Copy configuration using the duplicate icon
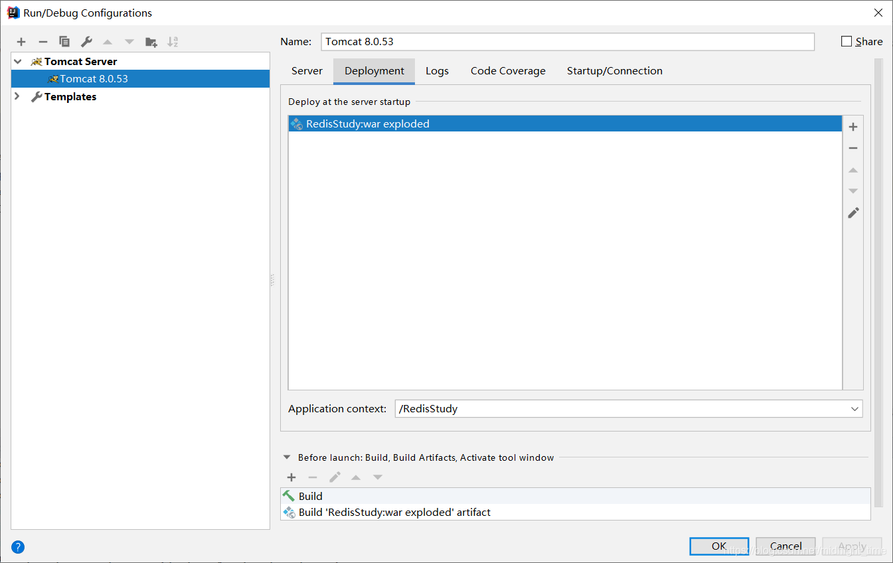This screenshot has width=893, height=563. tap(64, 42)
